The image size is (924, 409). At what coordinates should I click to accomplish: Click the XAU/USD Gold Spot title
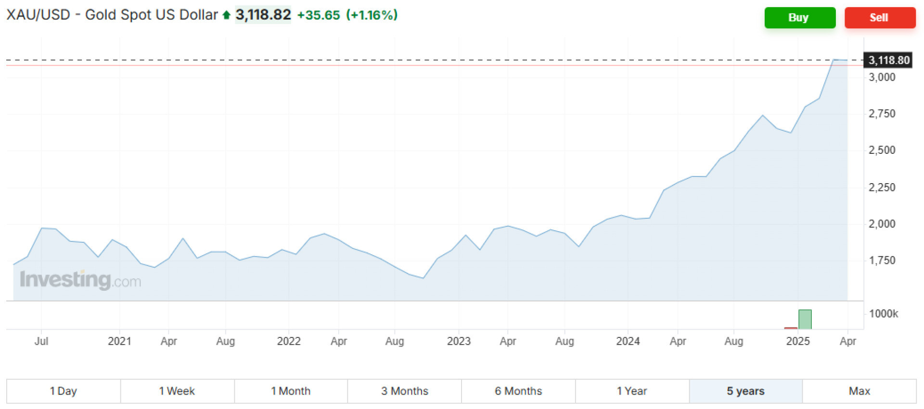112,15
